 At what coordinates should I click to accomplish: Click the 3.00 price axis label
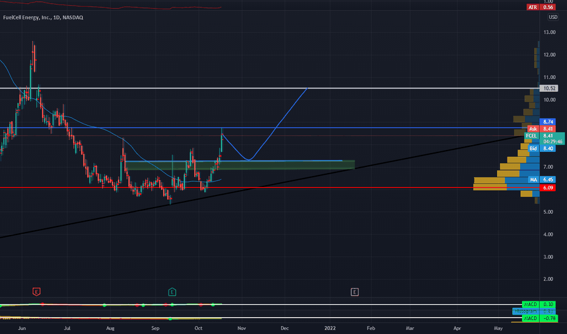pos(548,257)
